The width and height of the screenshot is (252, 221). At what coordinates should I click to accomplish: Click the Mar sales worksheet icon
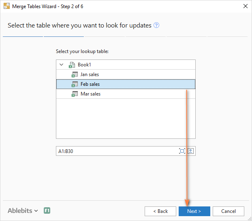[75, 94]
